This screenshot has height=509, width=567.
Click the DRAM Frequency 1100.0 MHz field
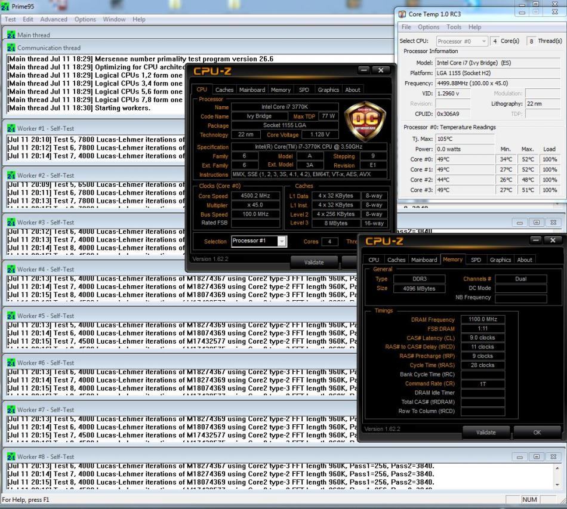(x=483, y=319)
